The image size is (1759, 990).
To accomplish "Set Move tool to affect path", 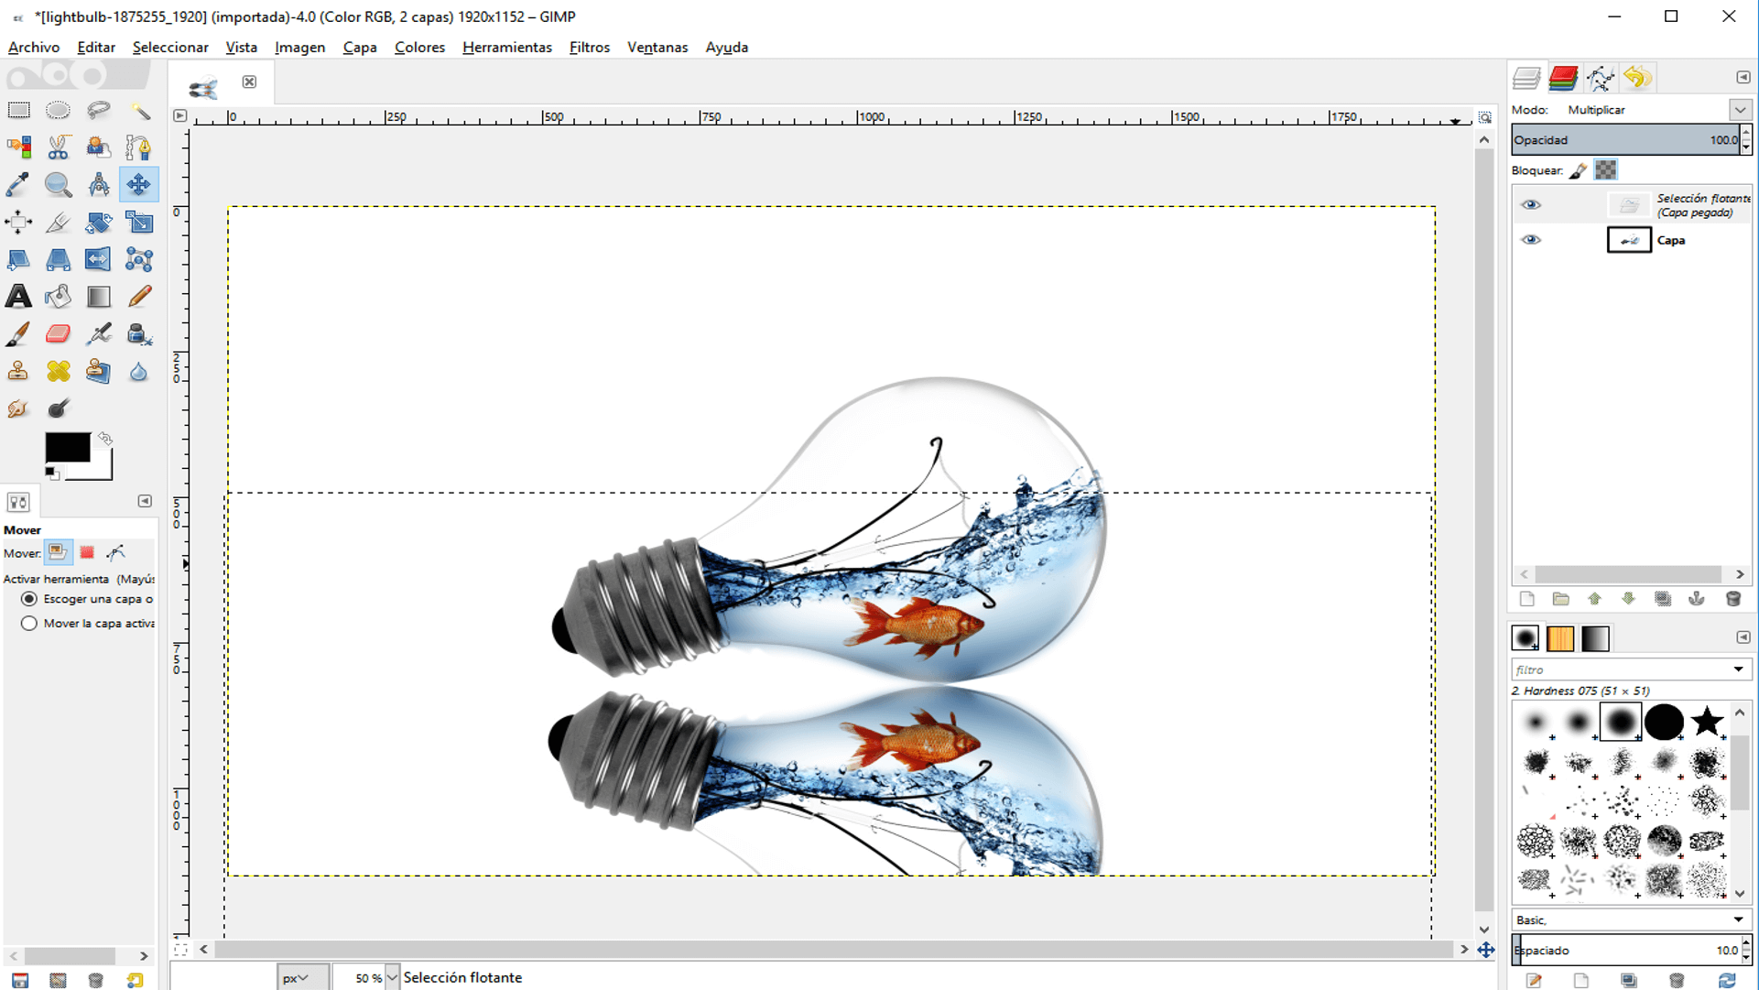I will click(x=115, y=552).
